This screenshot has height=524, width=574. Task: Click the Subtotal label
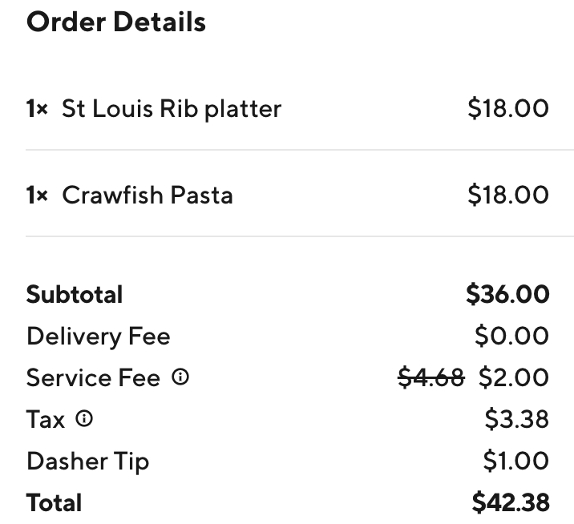tap(75, 294)
